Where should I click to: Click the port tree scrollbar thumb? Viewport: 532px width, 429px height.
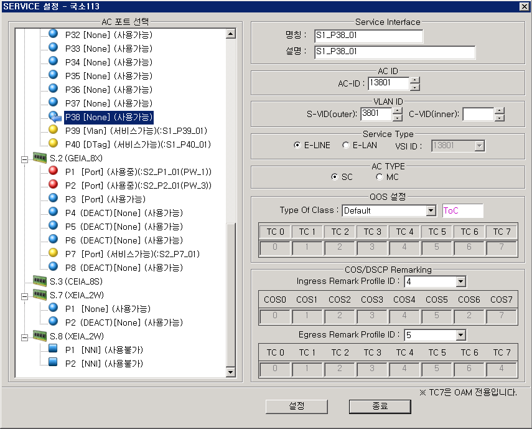pos(231,295)
